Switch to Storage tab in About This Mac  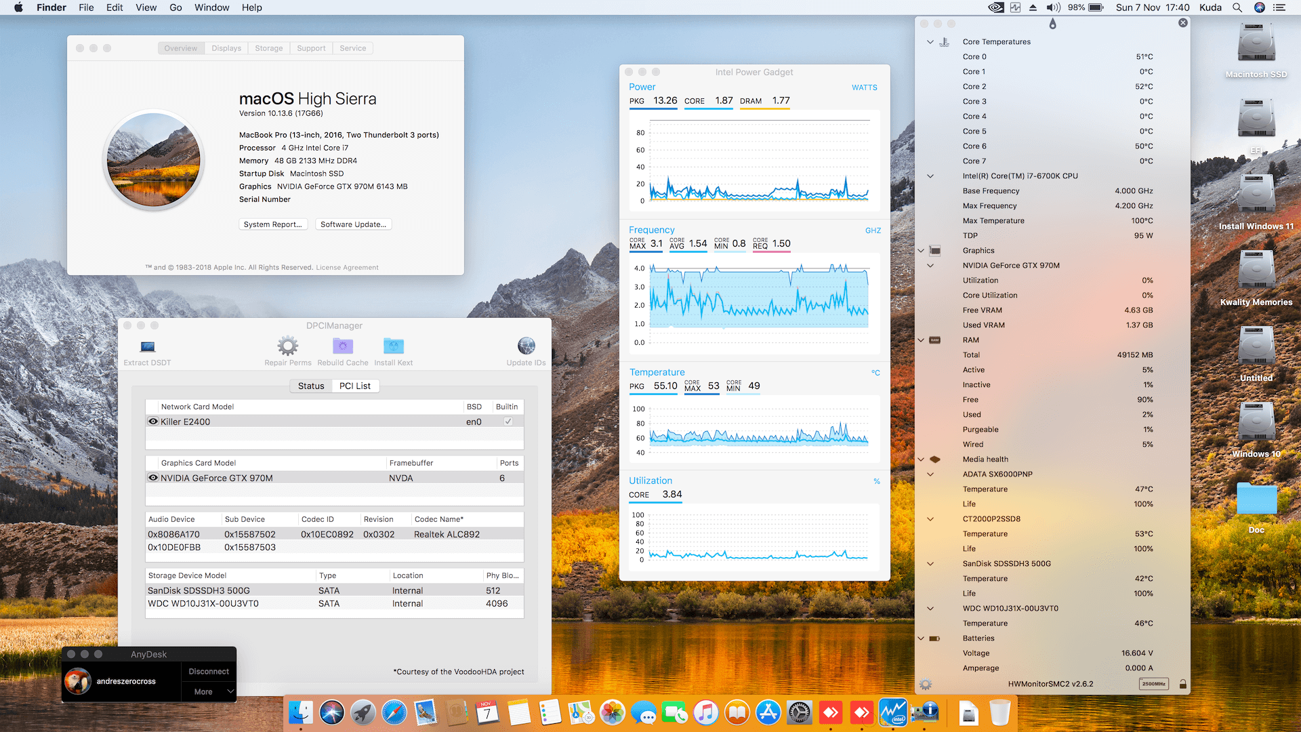coord(269,48)
